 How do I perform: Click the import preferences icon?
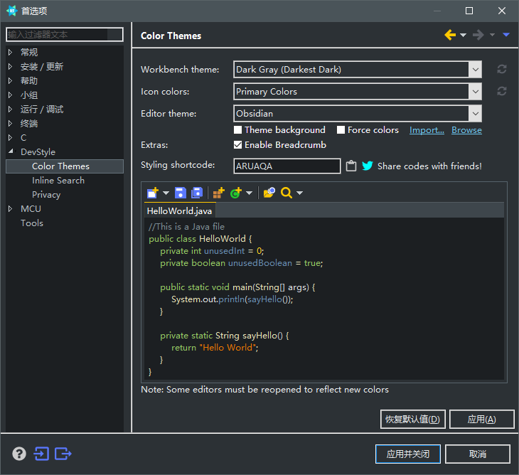41,454
